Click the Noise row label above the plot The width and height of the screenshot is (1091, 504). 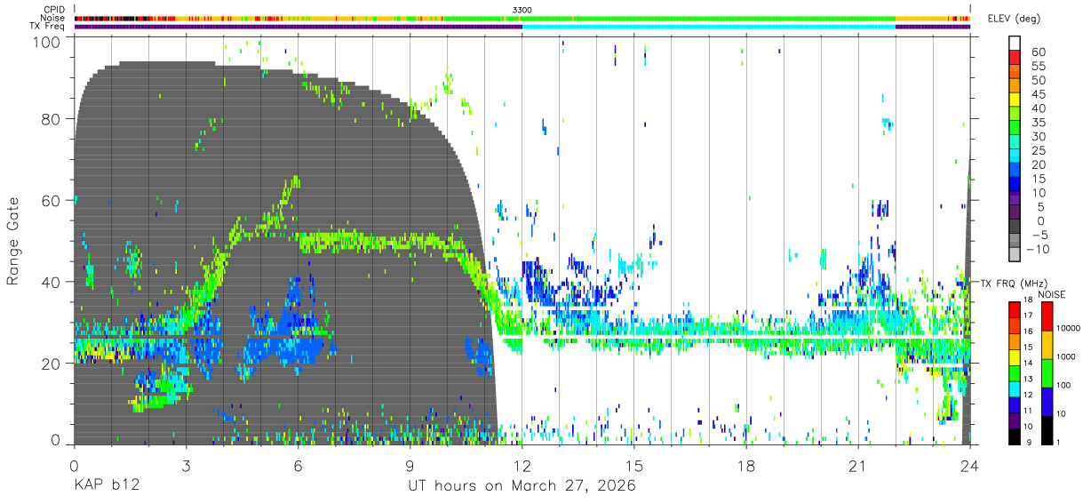[x=52, y=18]
